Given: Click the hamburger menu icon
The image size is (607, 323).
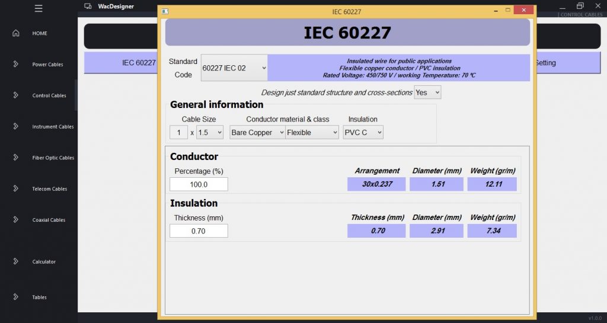Looking at the screenshot, I should (x=39, y=8).
